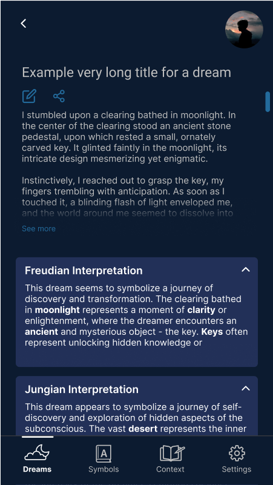Switch to the Context tab label
This screenshot has height=485, width=273.
[x=170, y=469]
